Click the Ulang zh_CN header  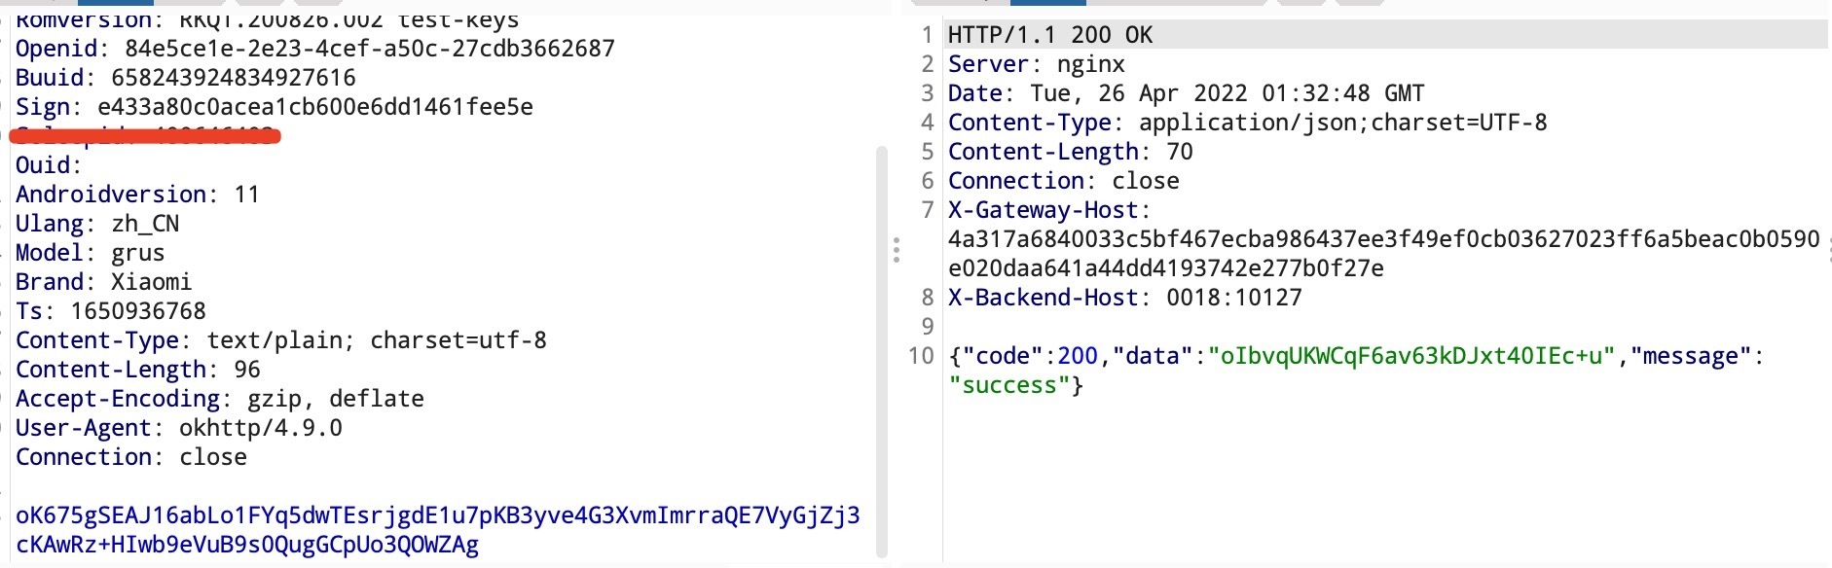(96, 224)
